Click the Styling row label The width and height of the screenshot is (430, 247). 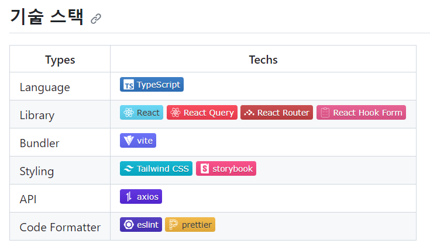[x=37, y=172]
